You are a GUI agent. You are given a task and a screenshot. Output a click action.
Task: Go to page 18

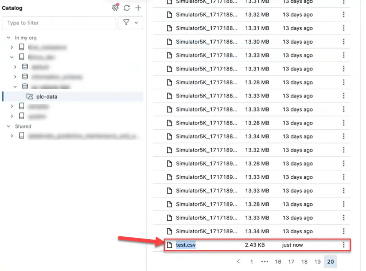[304, 262]
